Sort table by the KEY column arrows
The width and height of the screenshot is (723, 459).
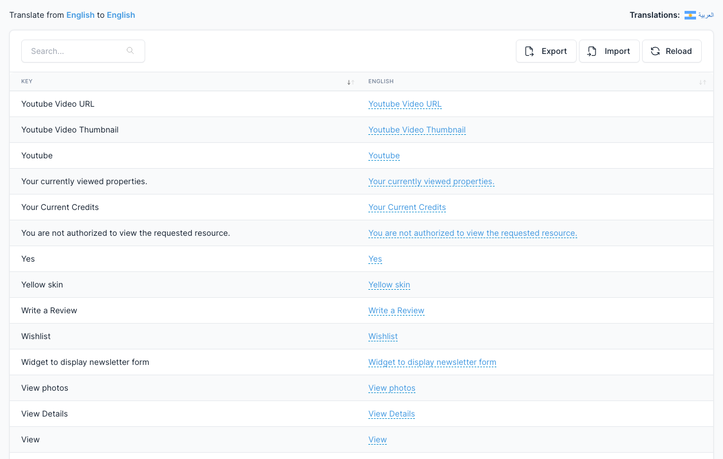(x=351, y=82)
